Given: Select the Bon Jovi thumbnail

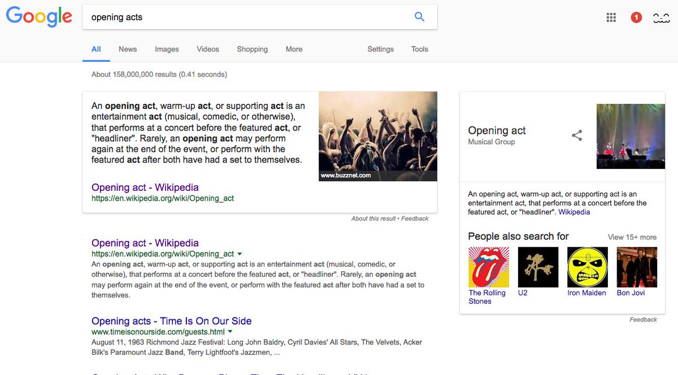Looking at the screenshot, I should 637,267.
